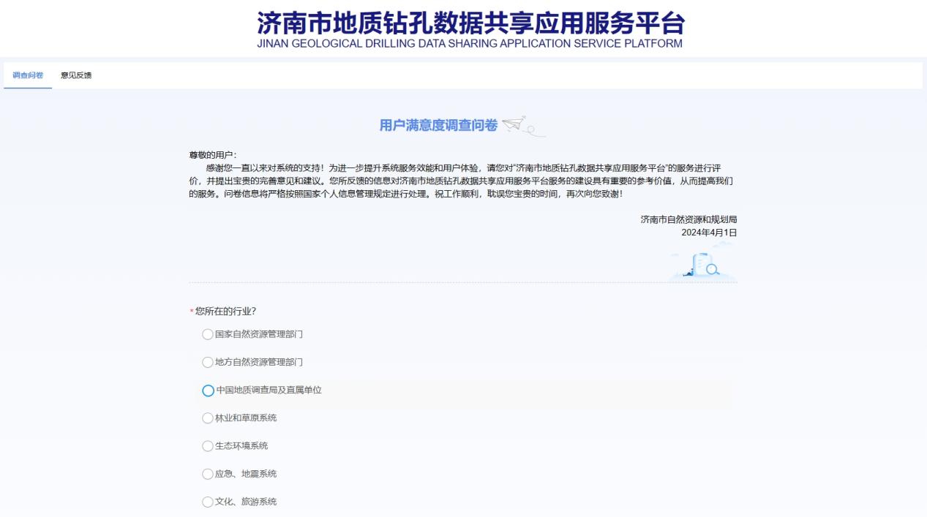Choose the 地方自然资源管理部门 radio button
Viewport: 927px width, 517px height.
[208, 362]
